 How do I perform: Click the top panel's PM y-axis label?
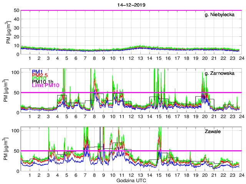[x=8, y=32]
